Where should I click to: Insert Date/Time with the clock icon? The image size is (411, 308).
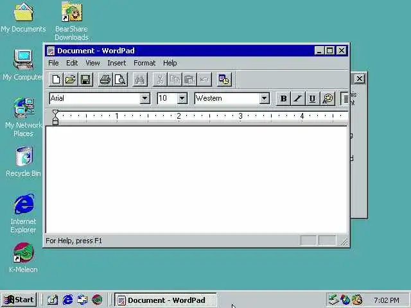point(224,80)
